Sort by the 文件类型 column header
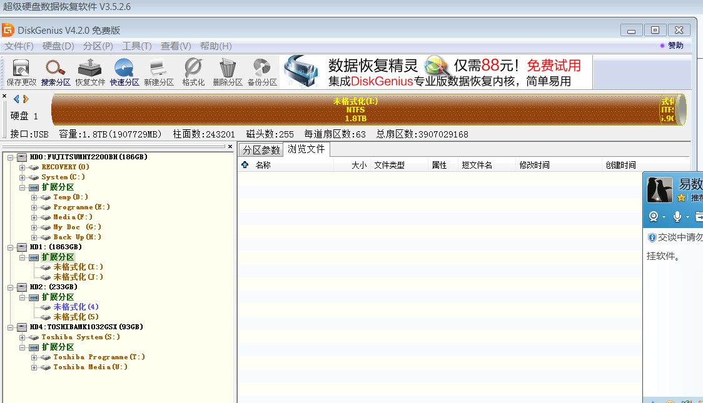This screenshot has width=703, height=403. coord(399,165)
